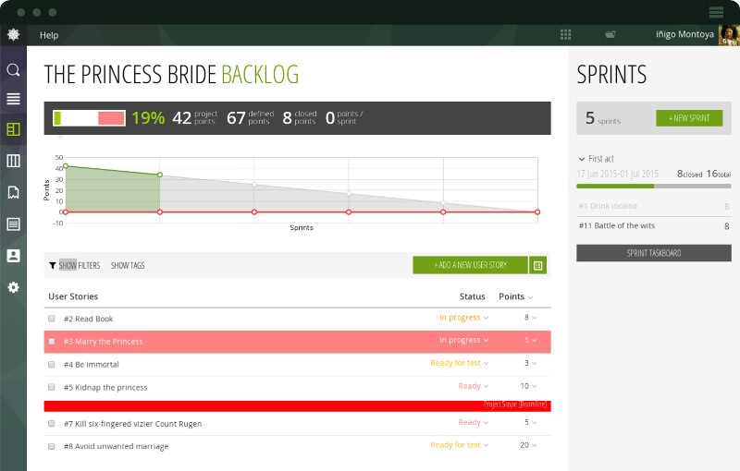Open the timeline list icon in sidebar
The height and width of the screenshot is (471, 740).
pos(13,99)
